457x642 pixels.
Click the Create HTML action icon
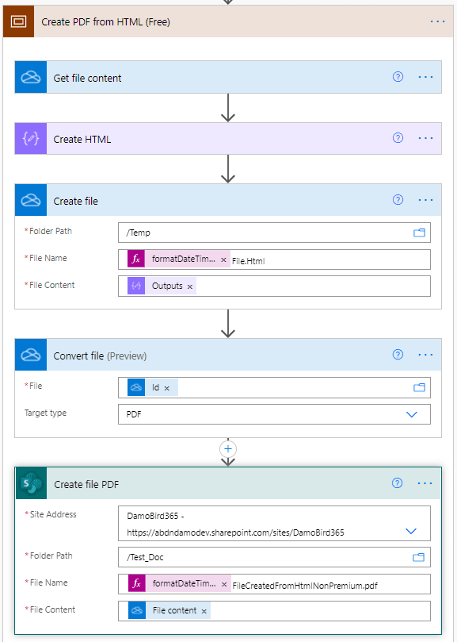pos(30,138)
